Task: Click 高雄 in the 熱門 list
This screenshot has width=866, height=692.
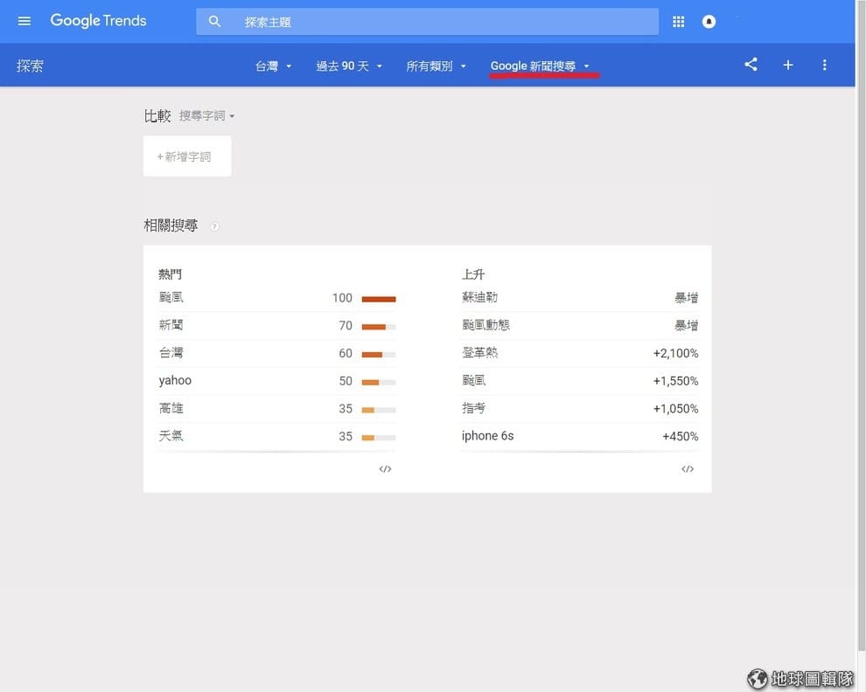Action: coord(171,408)
